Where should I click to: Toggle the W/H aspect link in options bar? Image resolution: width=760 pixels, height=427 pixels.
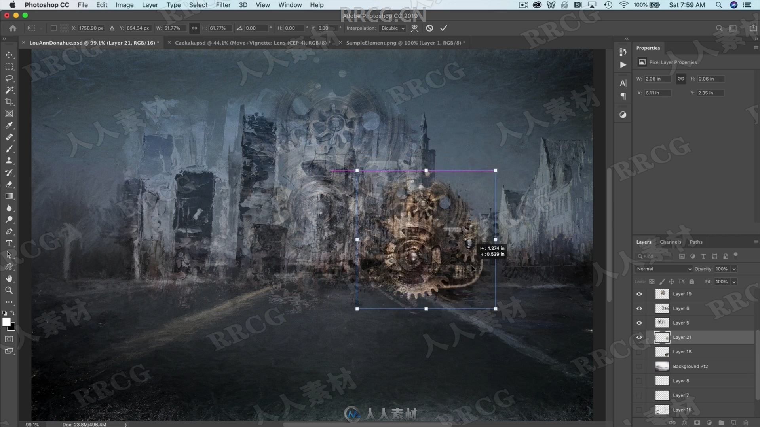tap(194, 28)
